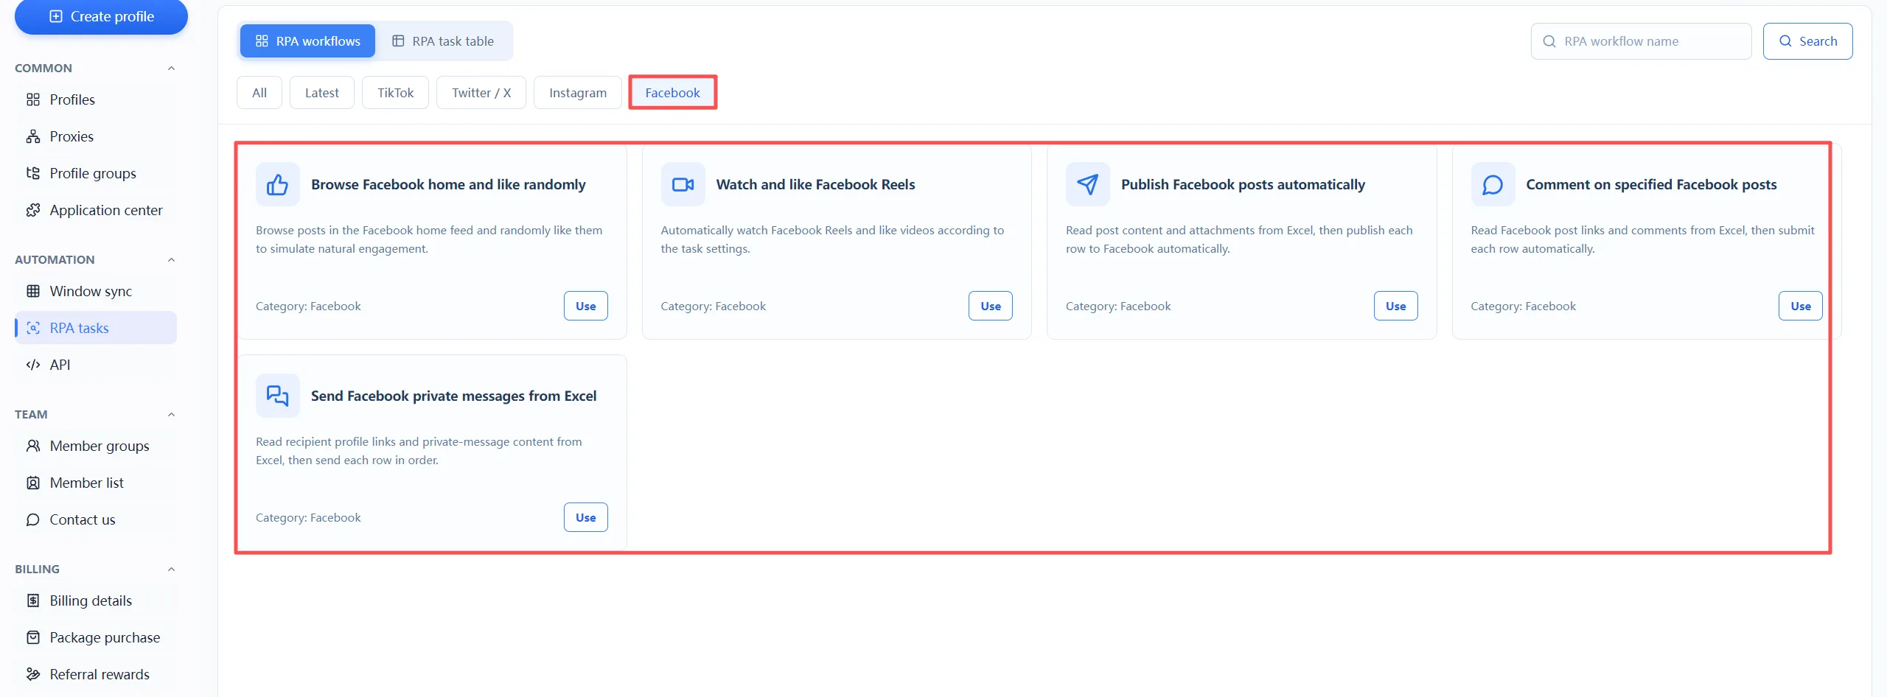This screenshot has width=1887, height=697.
Task: Click the Contact us chat bubble icon
Action: (x=33, y=519)
